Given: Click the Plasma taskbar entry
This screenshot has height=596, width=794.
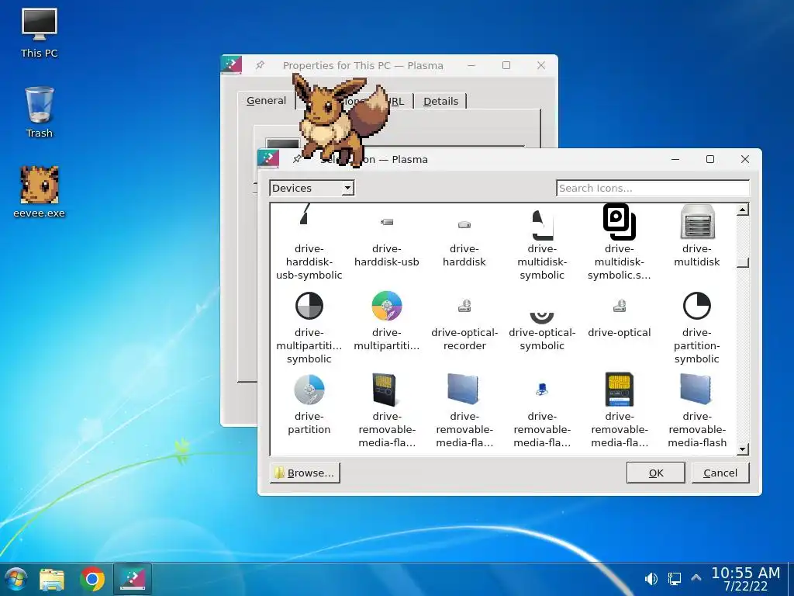Looking at the screenshot, I should pos(133,579).
